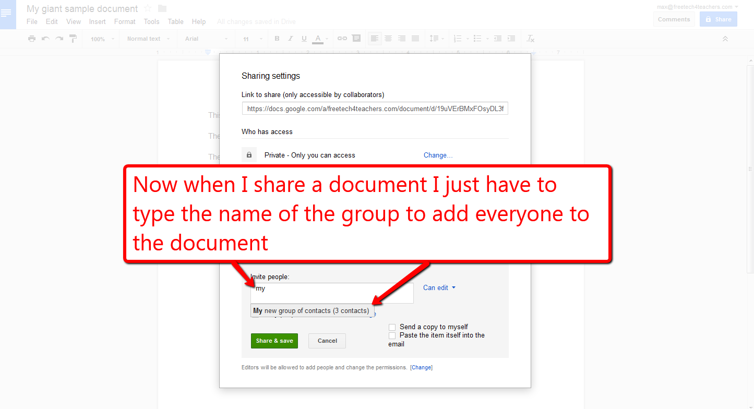Screen dimensions: 754x409
Task: Star the document title
Action: pos(148,8)
